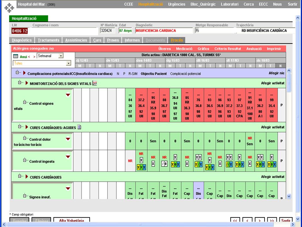
Task: Click Afegir activitat for Cures cardíaques: agudes
Action: coord(273,127)
